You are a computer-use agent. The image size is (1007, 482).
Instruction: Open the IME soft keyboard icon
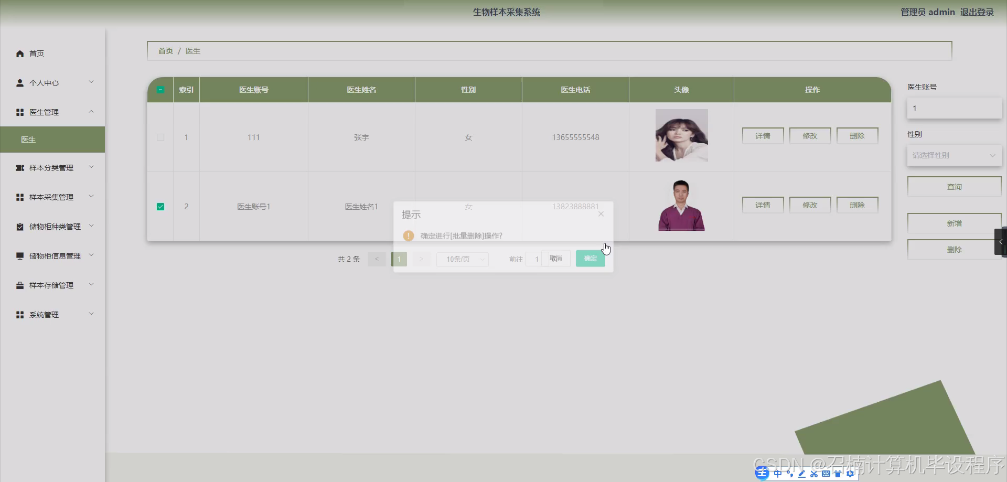pyautogui.click(x=826, y=474)
